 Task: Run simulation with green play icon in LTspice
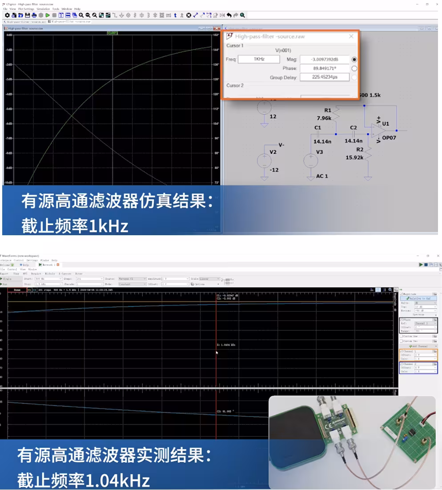point(48,15)
